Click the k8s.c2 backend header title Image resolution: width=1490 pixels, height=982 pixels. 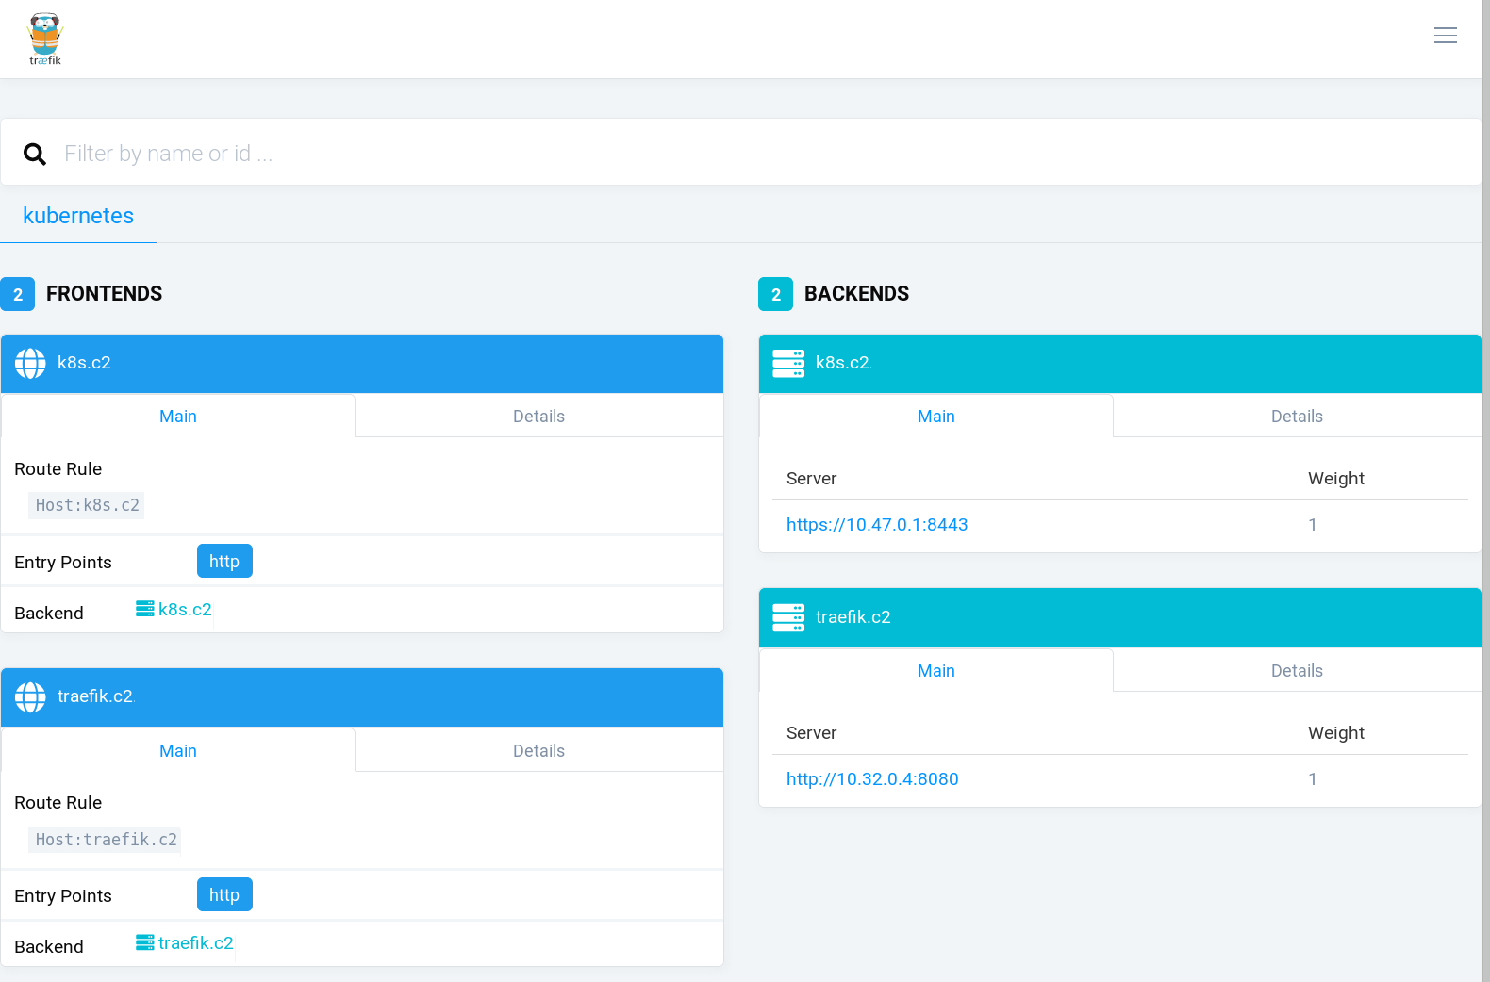click(x=842, y=363)
